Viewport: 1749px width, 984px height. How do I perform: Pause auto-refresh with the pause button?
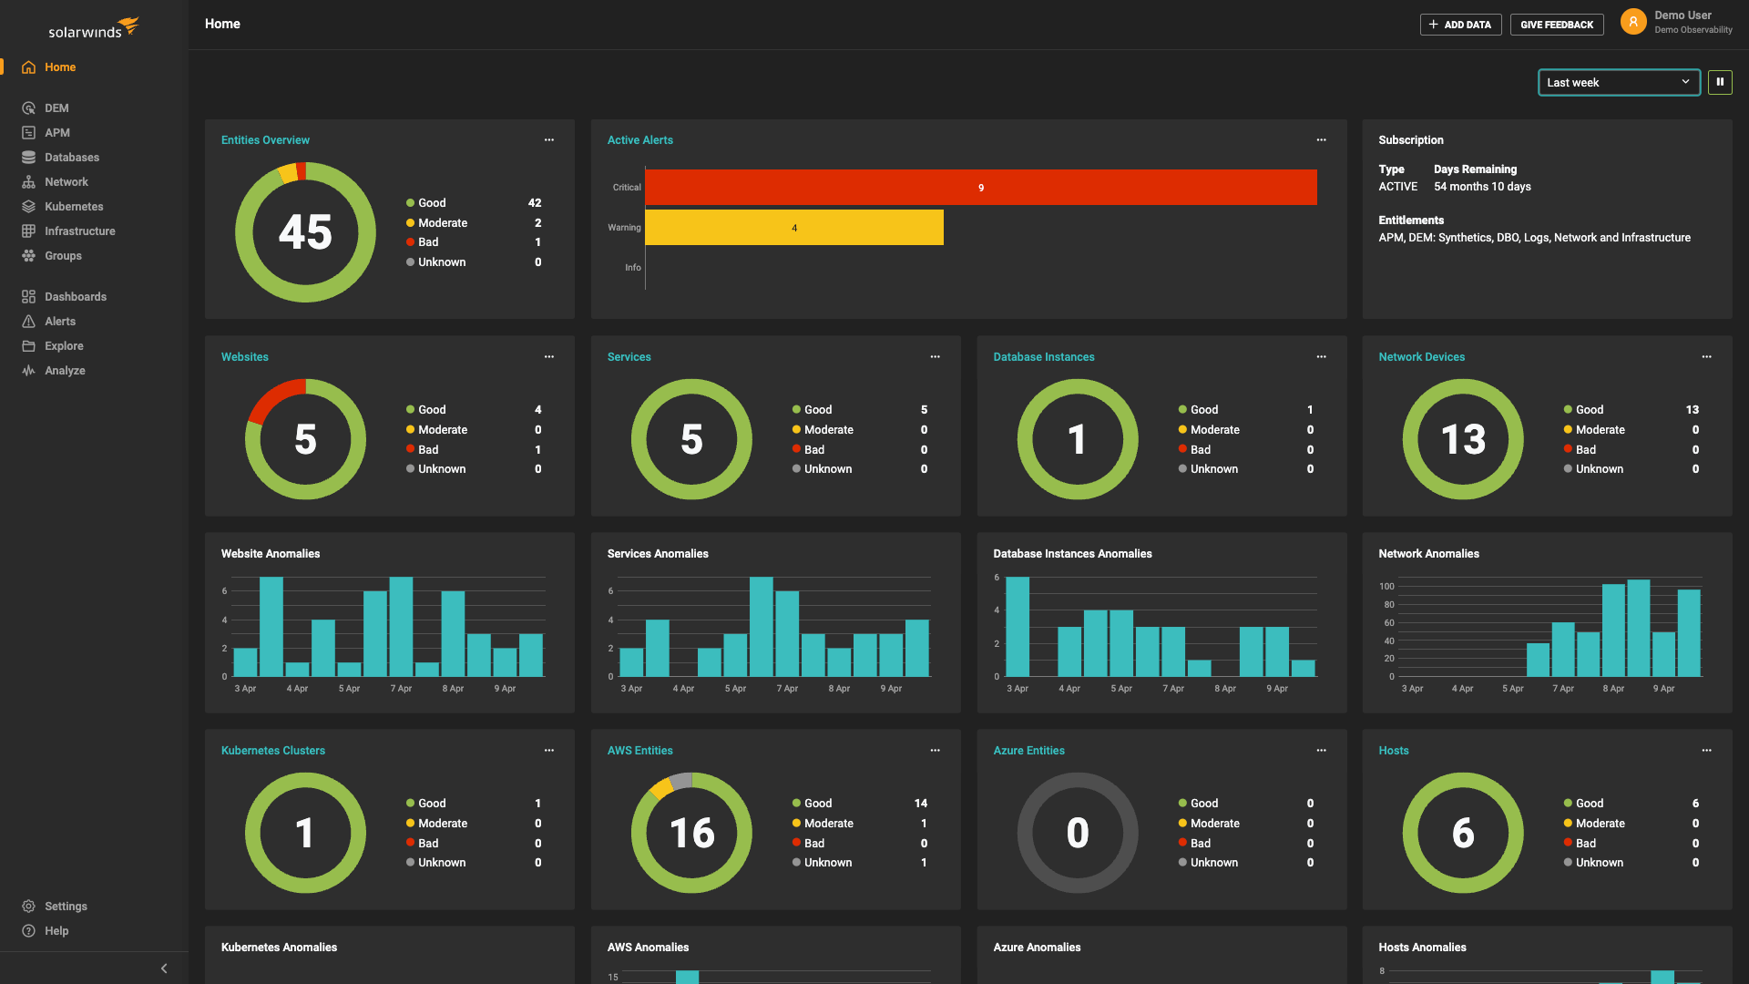tap(1720, 82)
